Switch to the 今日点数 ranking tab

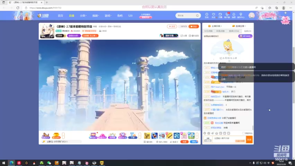(x=208, y=31)
